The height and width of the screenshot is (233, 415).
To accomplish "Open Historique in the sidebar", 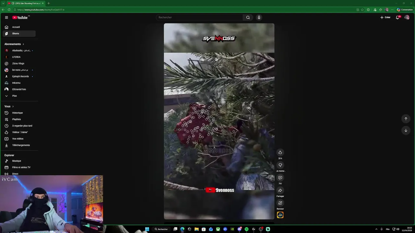I will (x=19, y=113).
